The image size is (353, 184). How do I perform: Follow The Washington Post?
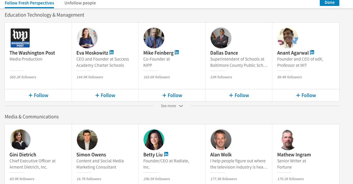(38, 95)
